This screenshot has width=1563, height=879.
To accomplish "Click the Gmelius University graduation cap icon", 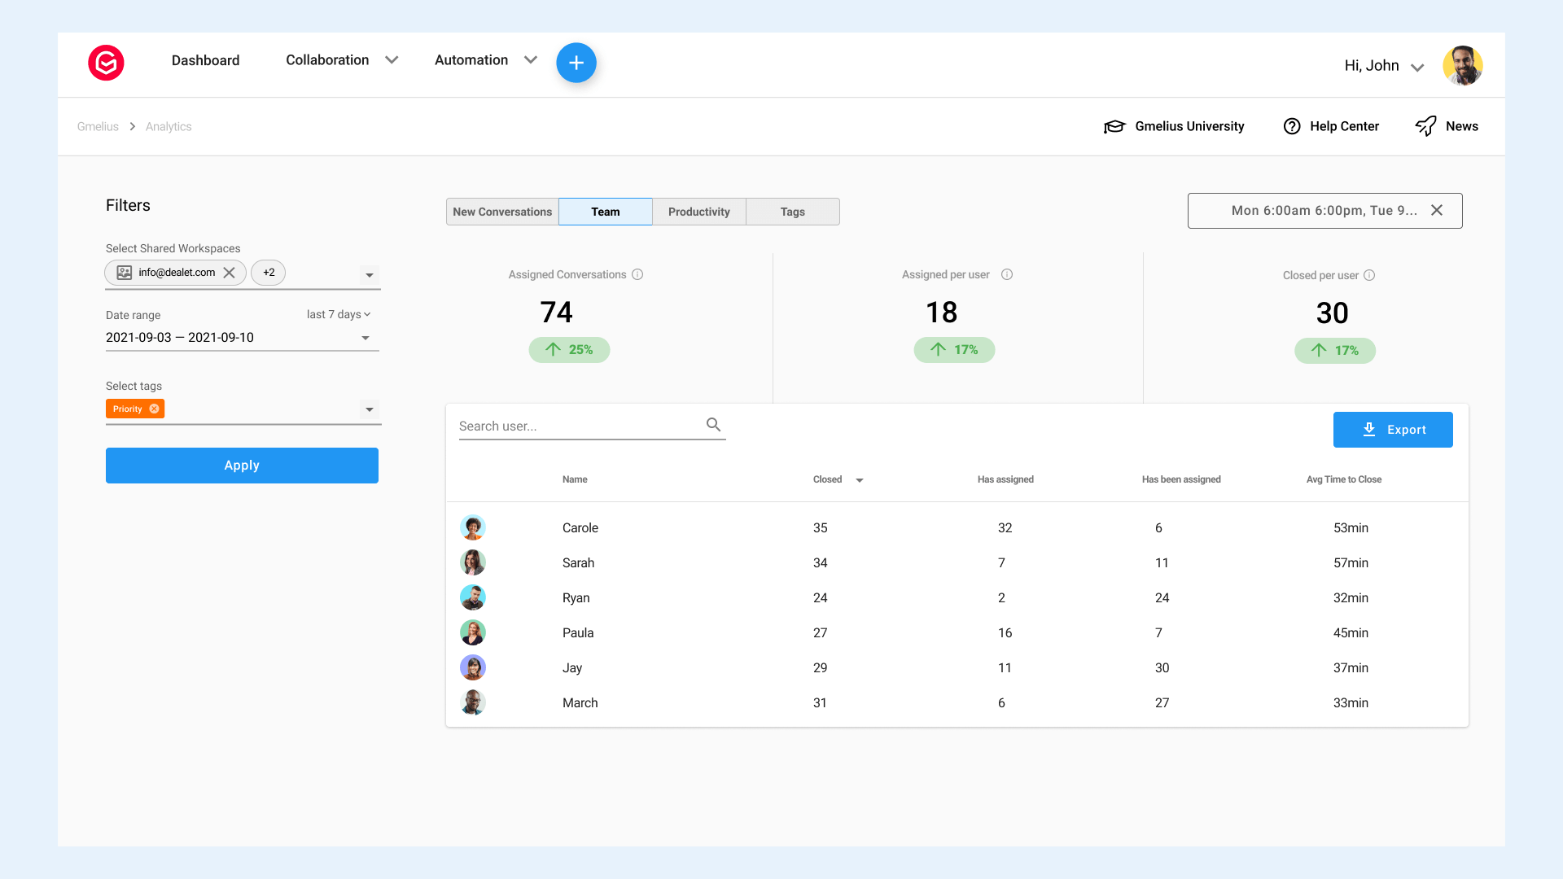I will pos(1115,126).
